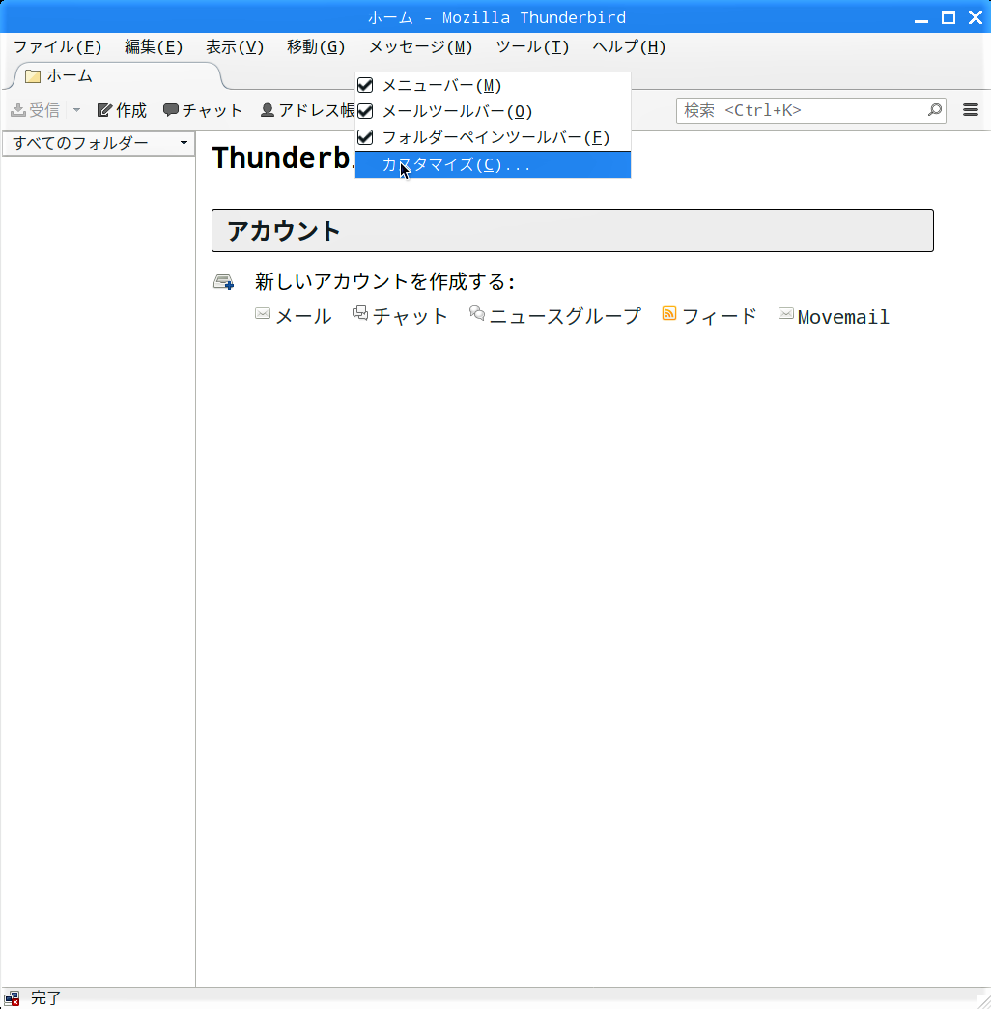The height and width of the screenshot is (1009, 991).
Task: Click the new account icon beside 新しいアカウントを作成する
Action: pos(224,282)
